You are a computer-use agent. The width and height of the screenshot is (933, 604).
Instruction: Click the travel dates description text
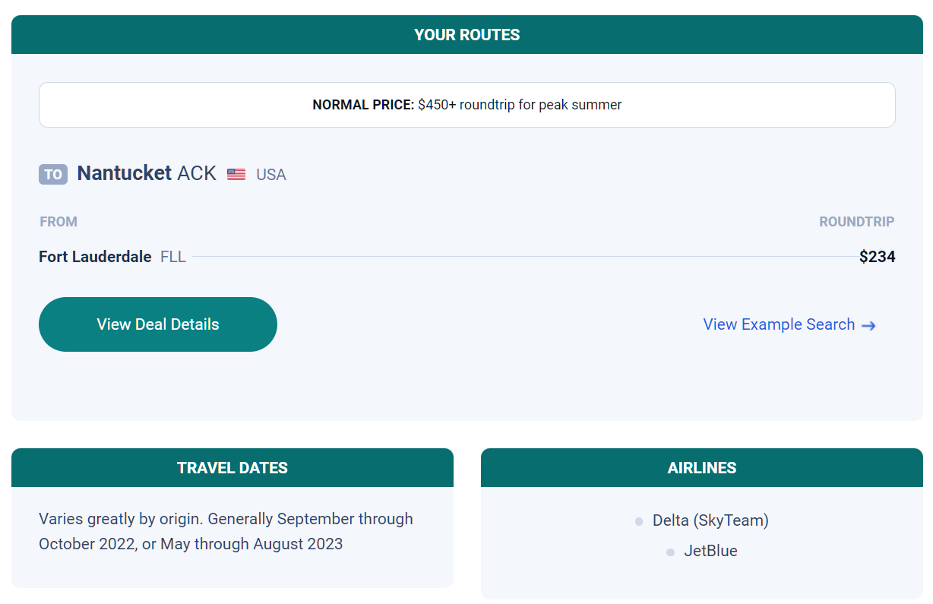tap(226, 531)
